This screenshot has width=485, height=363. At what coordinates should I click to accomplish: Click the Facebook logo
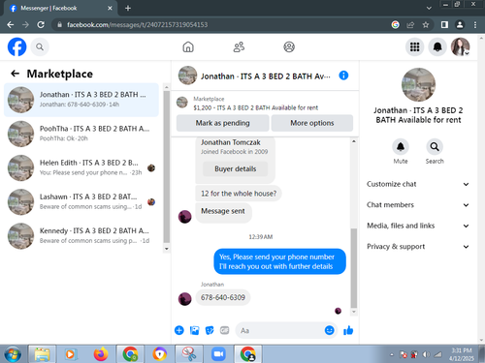(16, 46)
